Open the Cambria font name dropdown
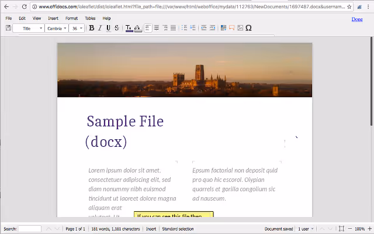 (x=57, y=28)
